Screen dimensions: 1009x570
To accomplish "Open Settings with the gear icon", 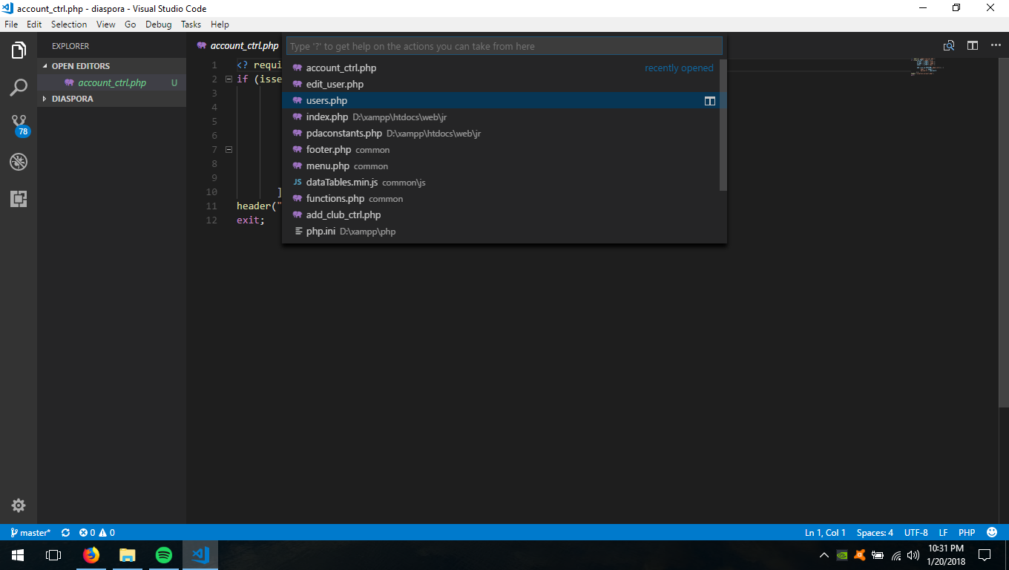I will point(18,505).
